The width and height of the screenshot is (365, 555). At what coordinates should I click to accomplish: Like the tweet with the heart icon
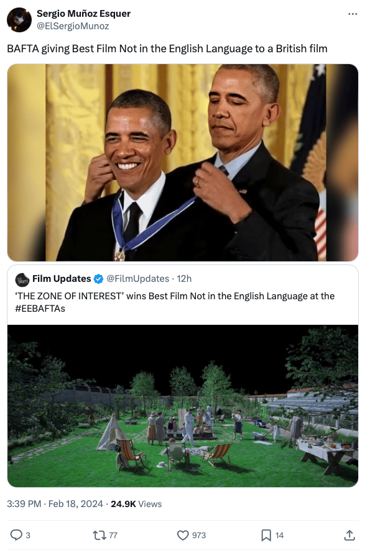(183, 535)
